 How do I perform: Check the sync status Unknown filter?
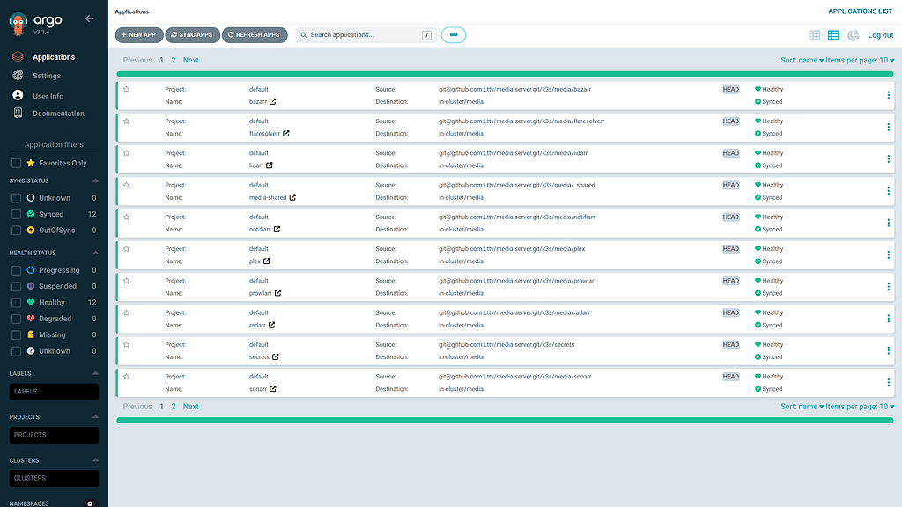(x=16, y=198)
